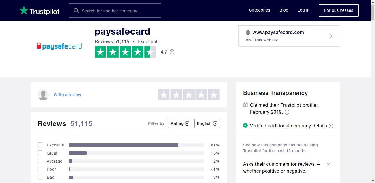This screenshot has width=375, height=183.
Task: Open the Rating filter dropdown
Action: pos(180,123)
